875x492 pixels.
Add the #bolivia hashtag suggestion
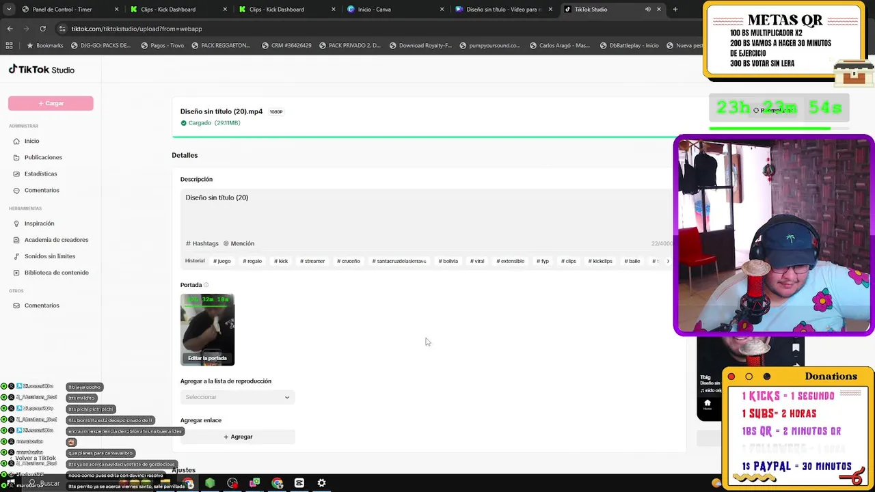(448, 261)
